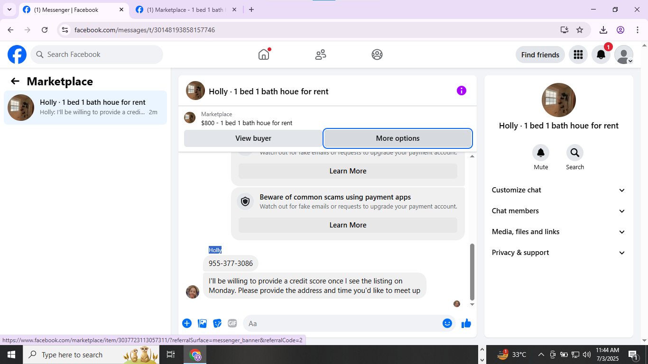
Task: Go to Home feed icon
Action: coord(264,55)
